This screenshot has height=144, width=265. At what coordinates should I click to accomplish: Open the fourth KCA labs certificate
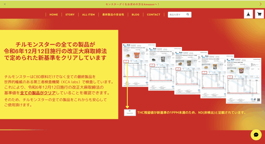[214, 76]
